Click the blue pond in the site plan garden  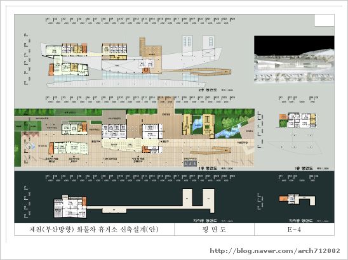coord(197,125)
